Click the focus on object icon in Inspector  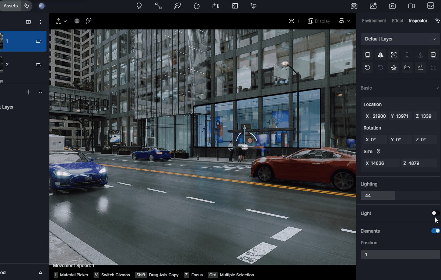394,55
